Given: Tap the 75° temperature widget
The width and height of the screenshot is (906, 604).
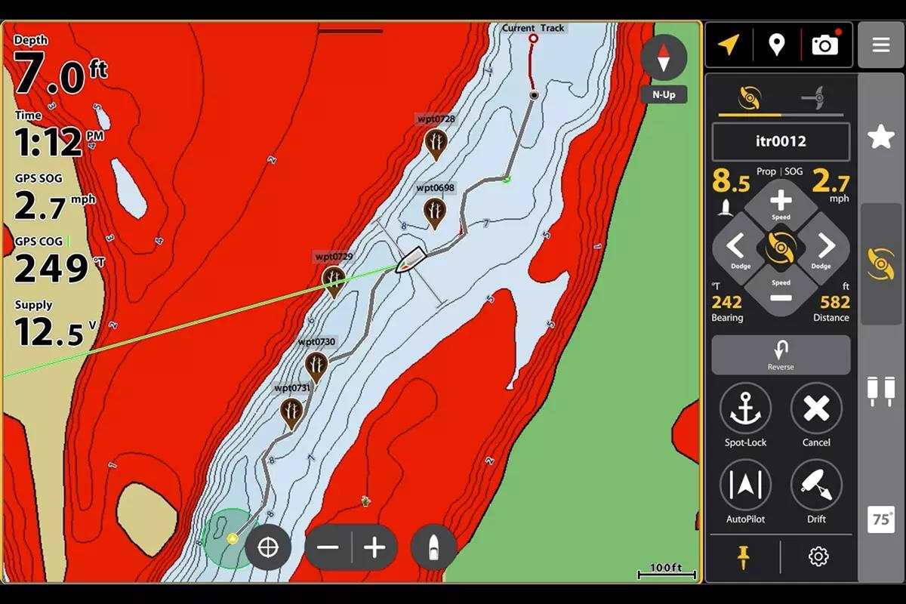Looking at the screenshot, I should (x=881, y=519).
